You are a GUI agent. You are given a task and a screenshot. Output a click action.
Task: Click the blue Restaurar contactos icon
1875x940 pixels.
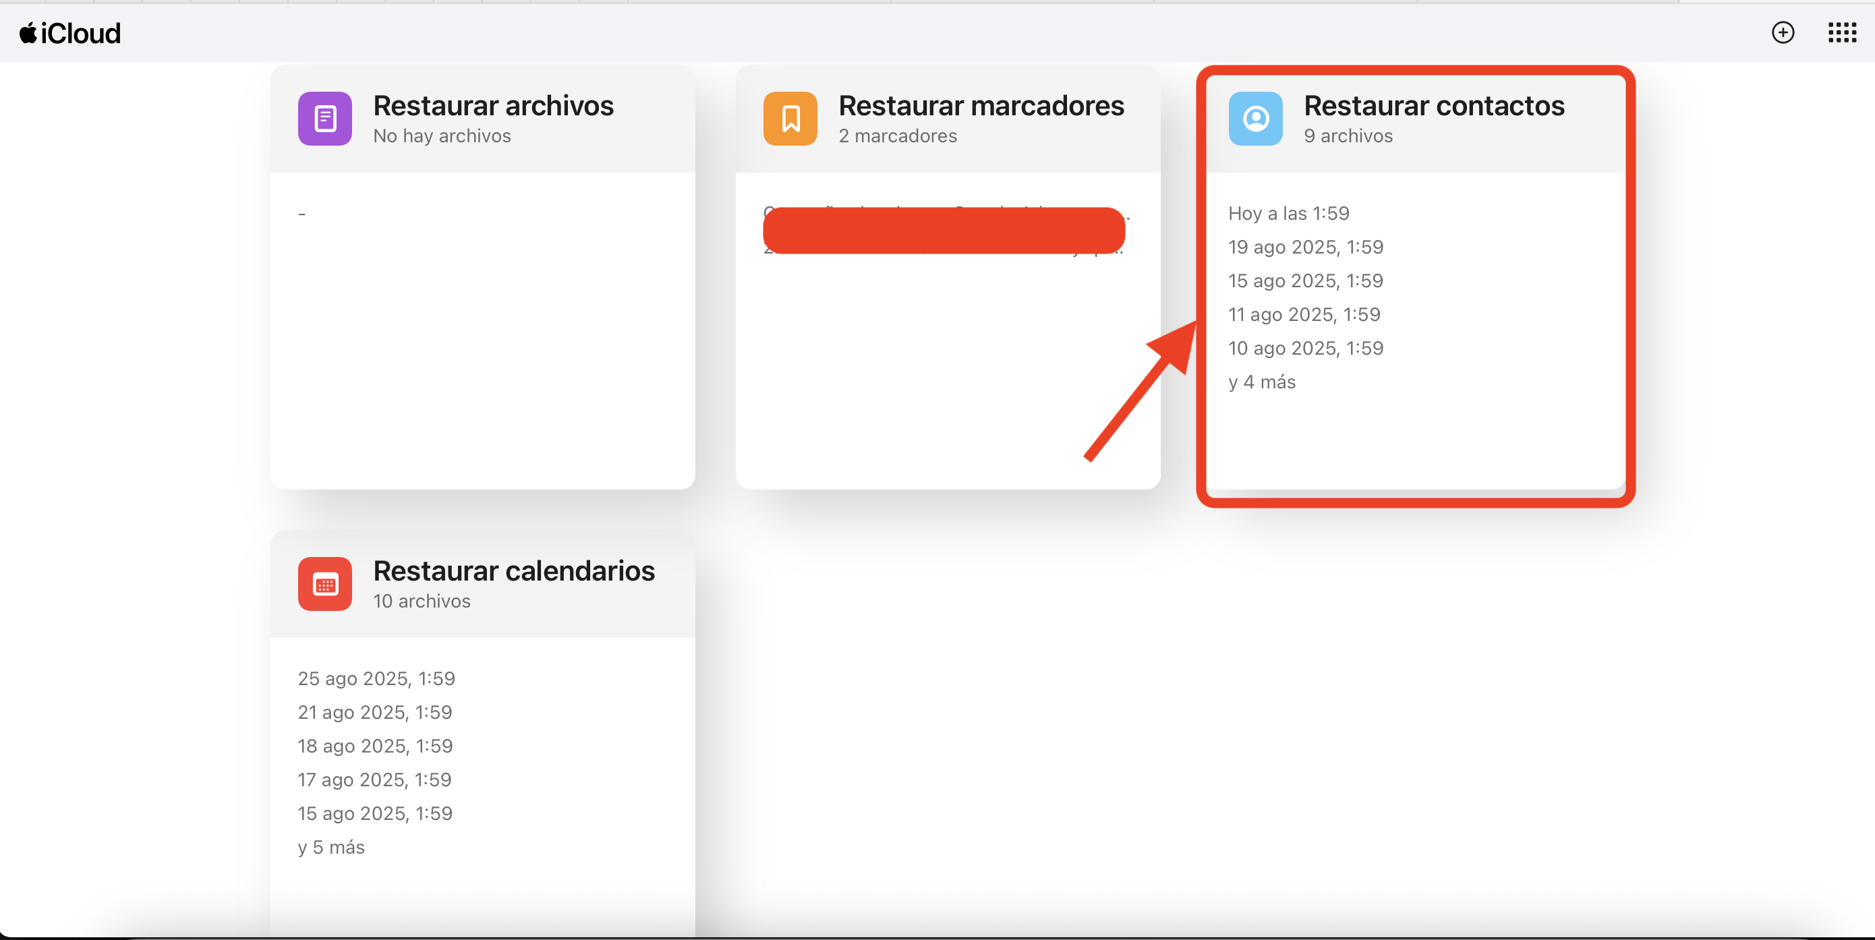tap(1255, 119)
